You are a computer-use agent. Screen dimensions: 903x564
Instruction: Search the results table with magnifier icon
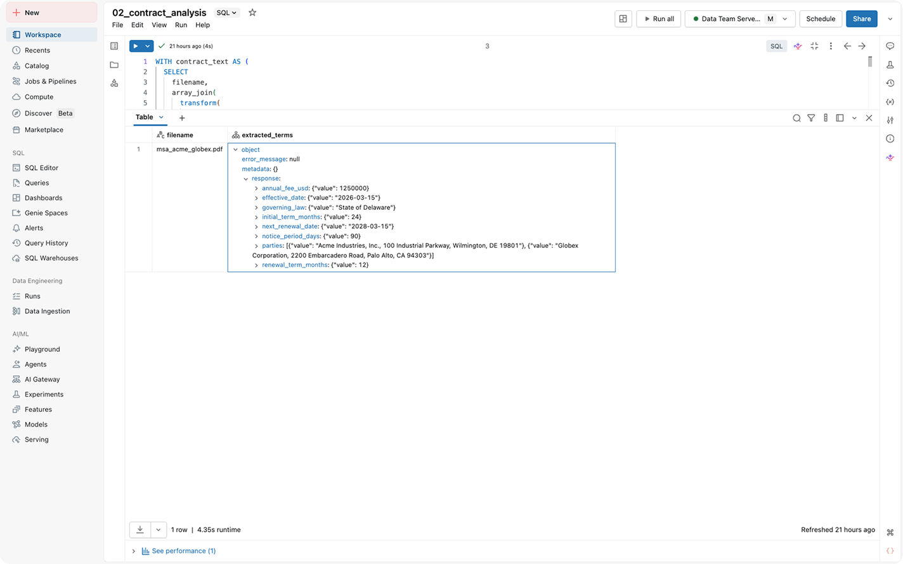796,118
